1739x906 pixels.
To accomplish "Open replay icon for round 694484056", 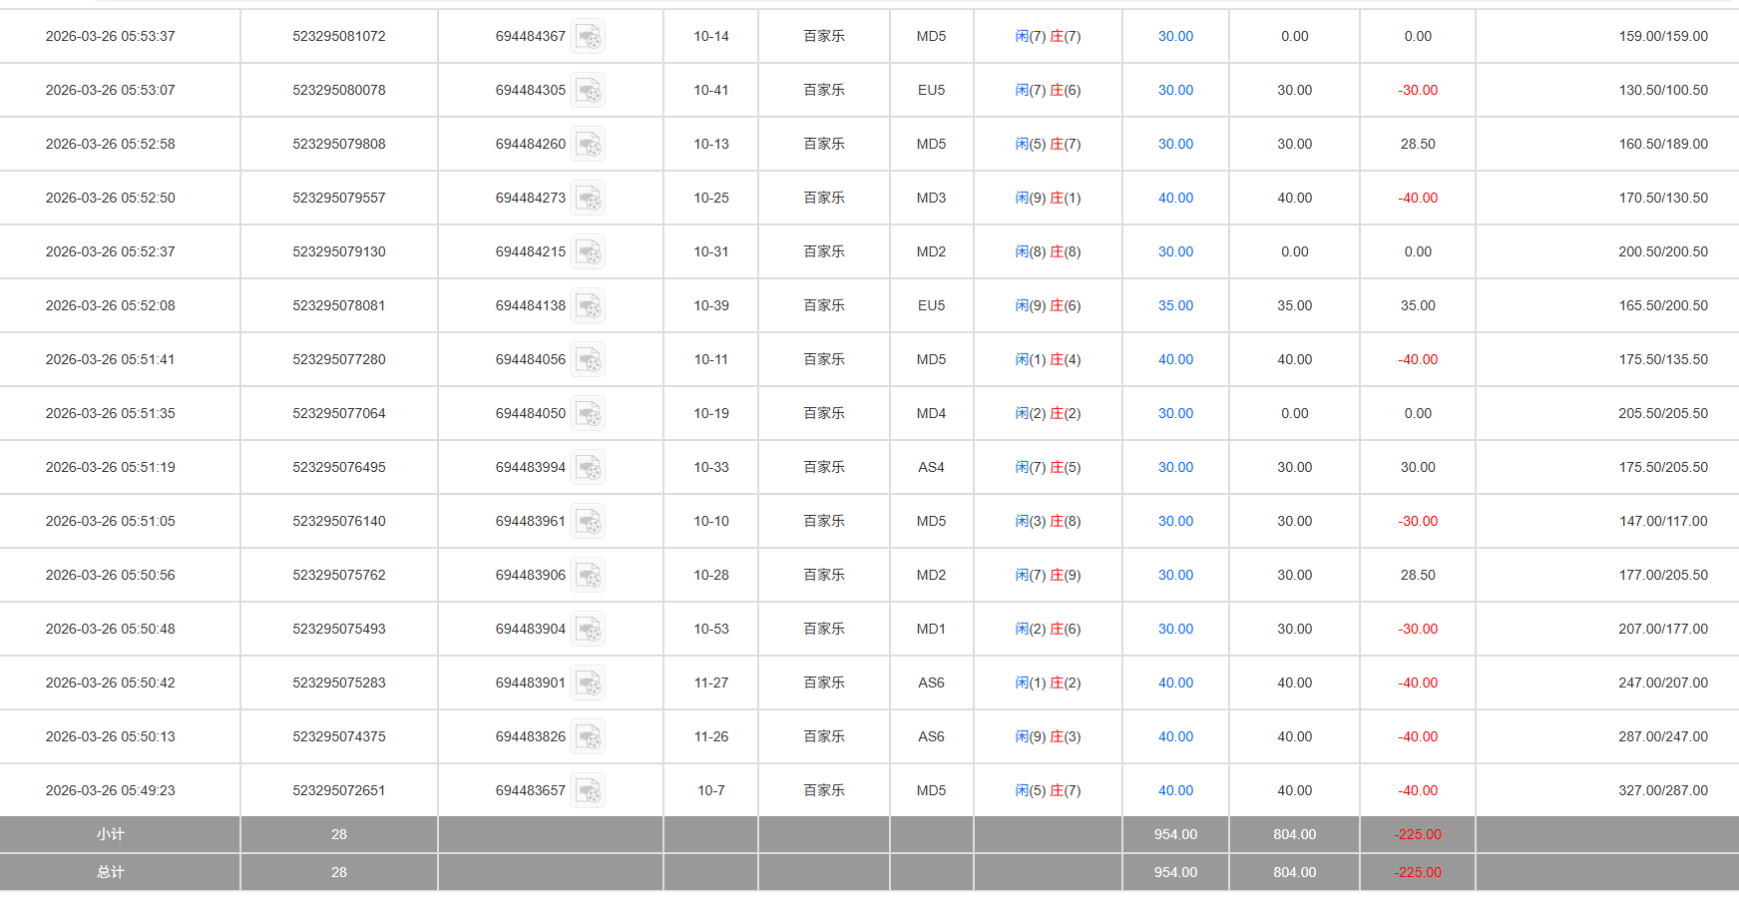I will tap(588, 360).
